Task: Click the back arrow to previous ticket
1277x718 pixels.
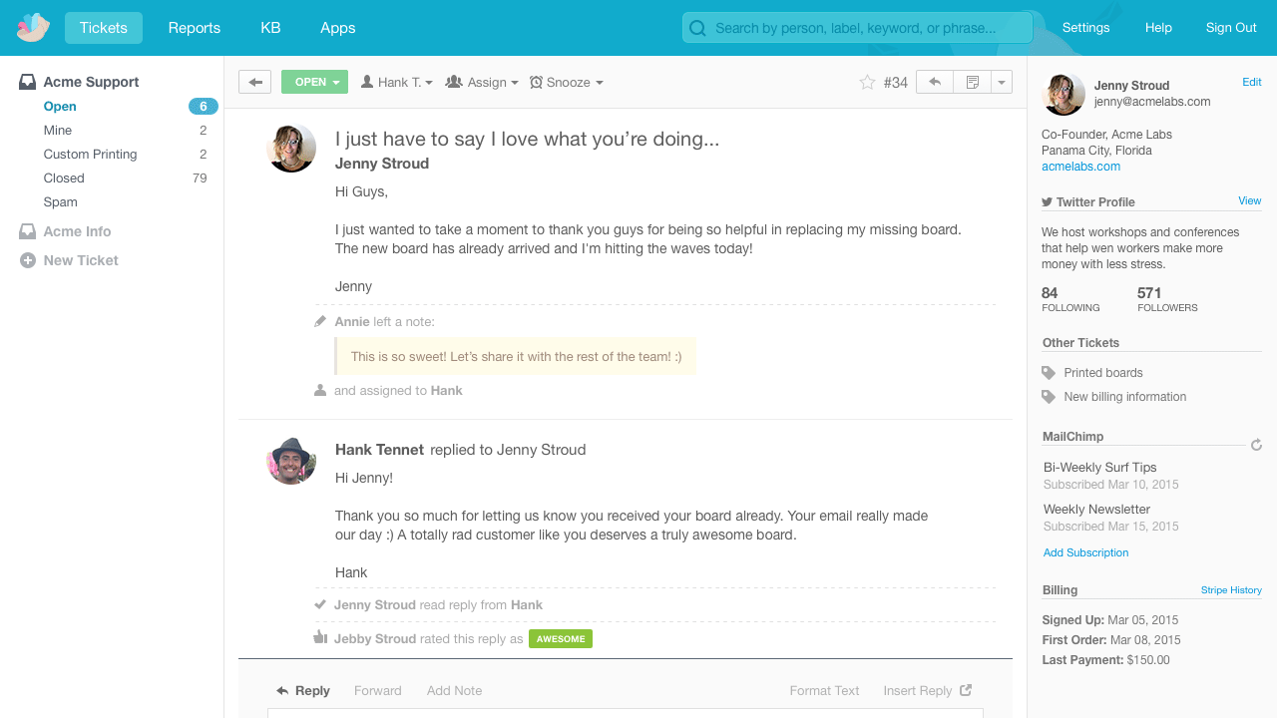Action: (x=254, y=82)
